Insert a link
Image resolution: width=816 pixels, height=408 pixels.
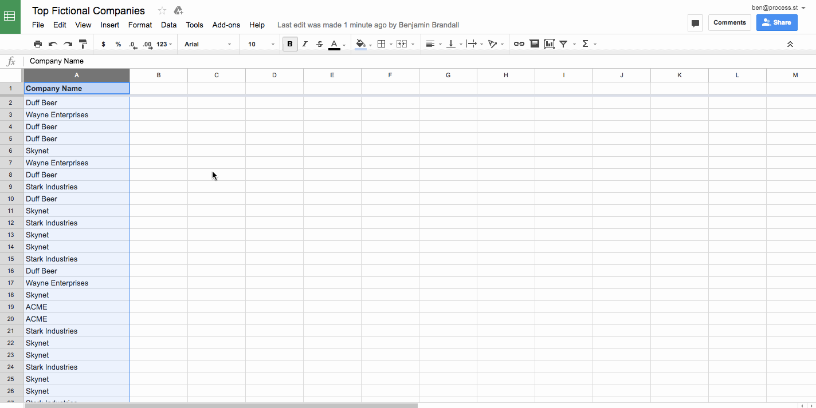519,44
